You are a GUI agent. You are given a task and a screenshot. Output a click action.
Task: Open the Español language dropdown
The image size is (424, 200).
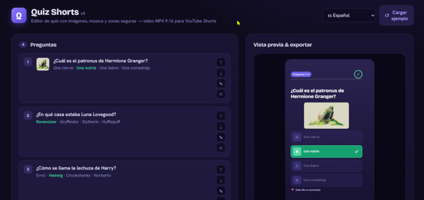coord(349,15)
